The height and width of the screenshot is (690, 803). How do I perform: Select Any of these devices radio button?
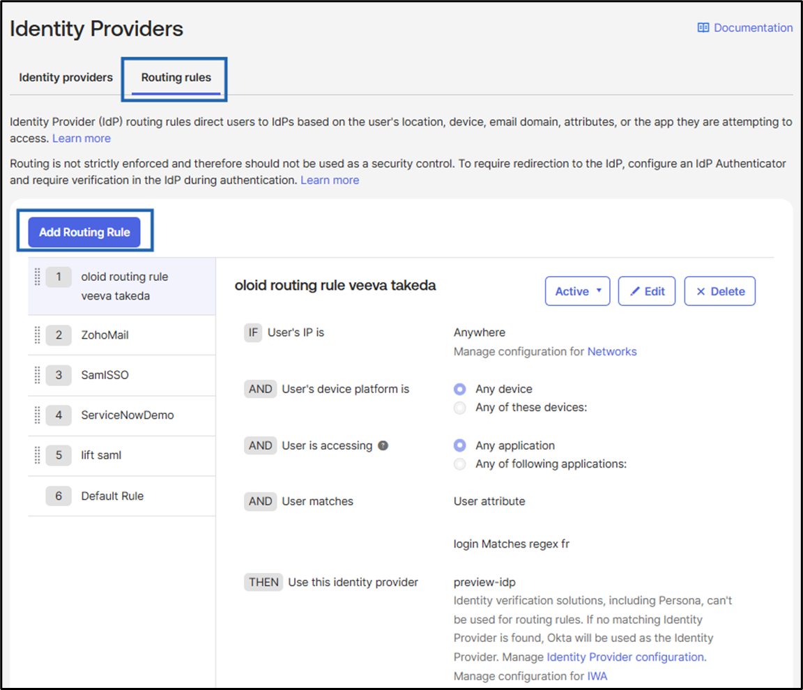[460, 408]
